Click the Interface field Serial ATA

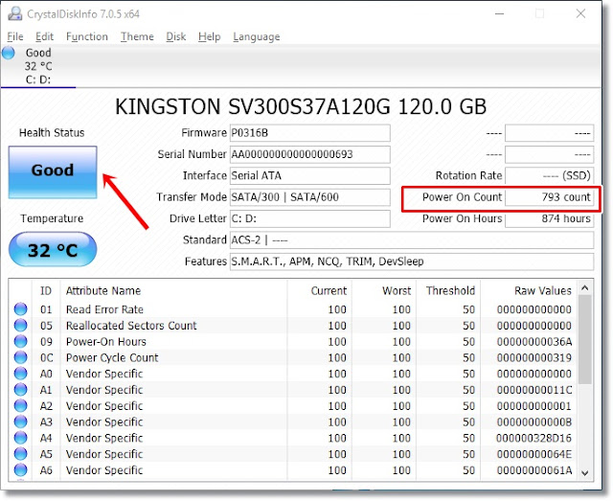(309, 175)
